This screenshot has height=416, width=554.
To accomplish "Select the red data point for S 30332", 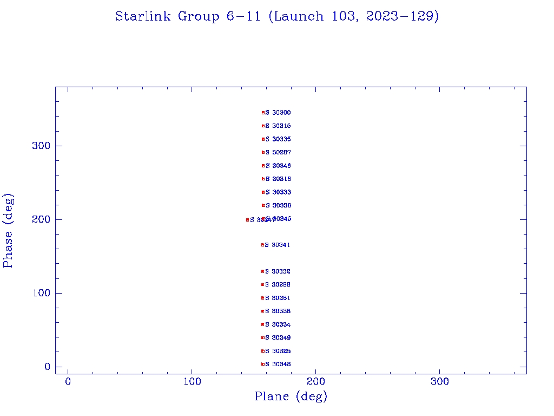I will pyautogui.click(x=262, y=271).
